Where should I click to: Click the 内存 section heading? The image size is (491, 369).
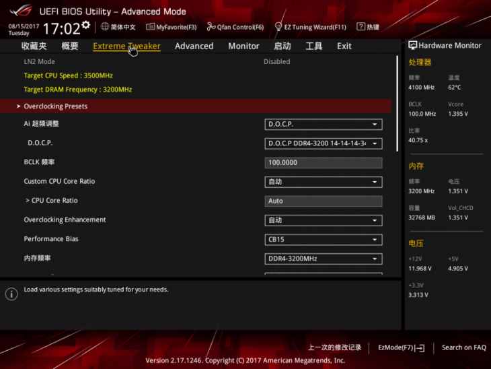coord(416,166)
